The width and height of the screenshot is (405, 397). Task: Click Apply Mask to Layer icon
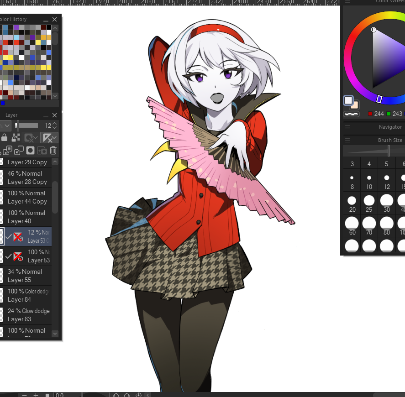coord(42,150)
